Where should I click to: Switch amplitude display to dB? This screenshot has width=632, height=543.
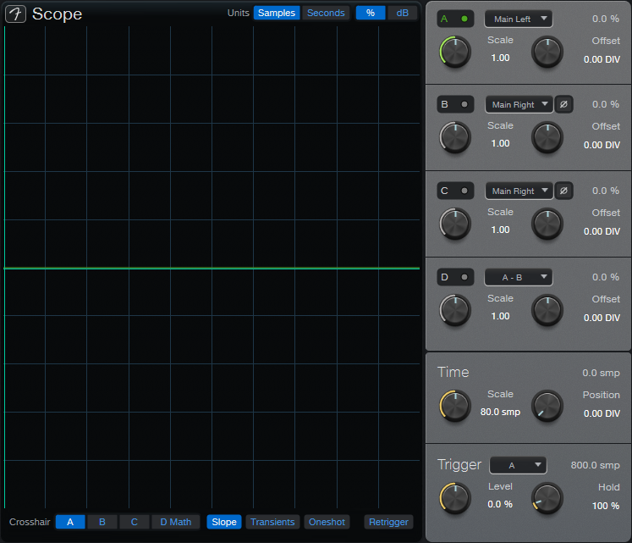(403, 13)
